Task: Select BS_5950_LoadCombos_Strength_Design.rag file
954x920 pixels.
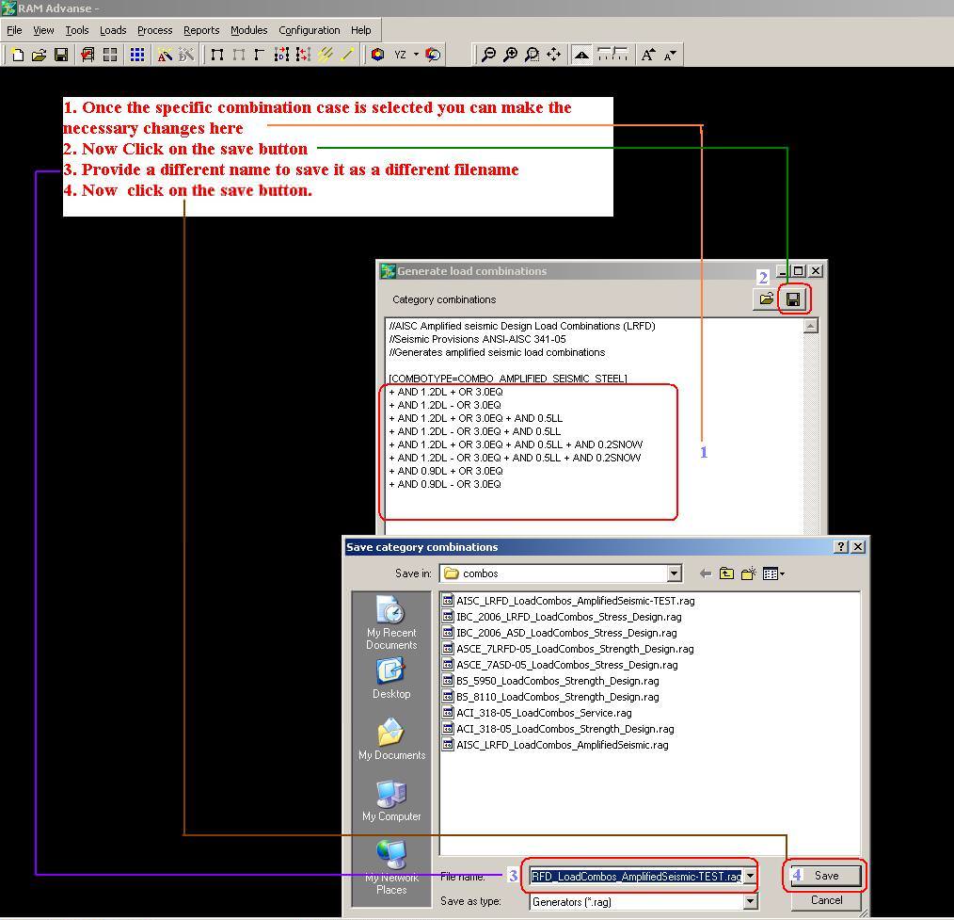Action: (550, 681)
